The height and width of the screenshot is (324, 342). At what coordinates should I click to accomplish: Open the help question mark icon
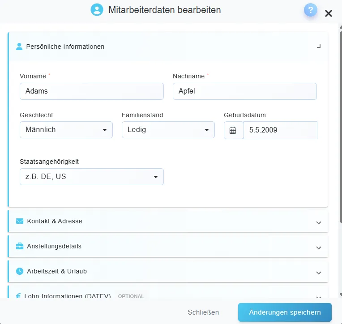[x=310, y=10]
